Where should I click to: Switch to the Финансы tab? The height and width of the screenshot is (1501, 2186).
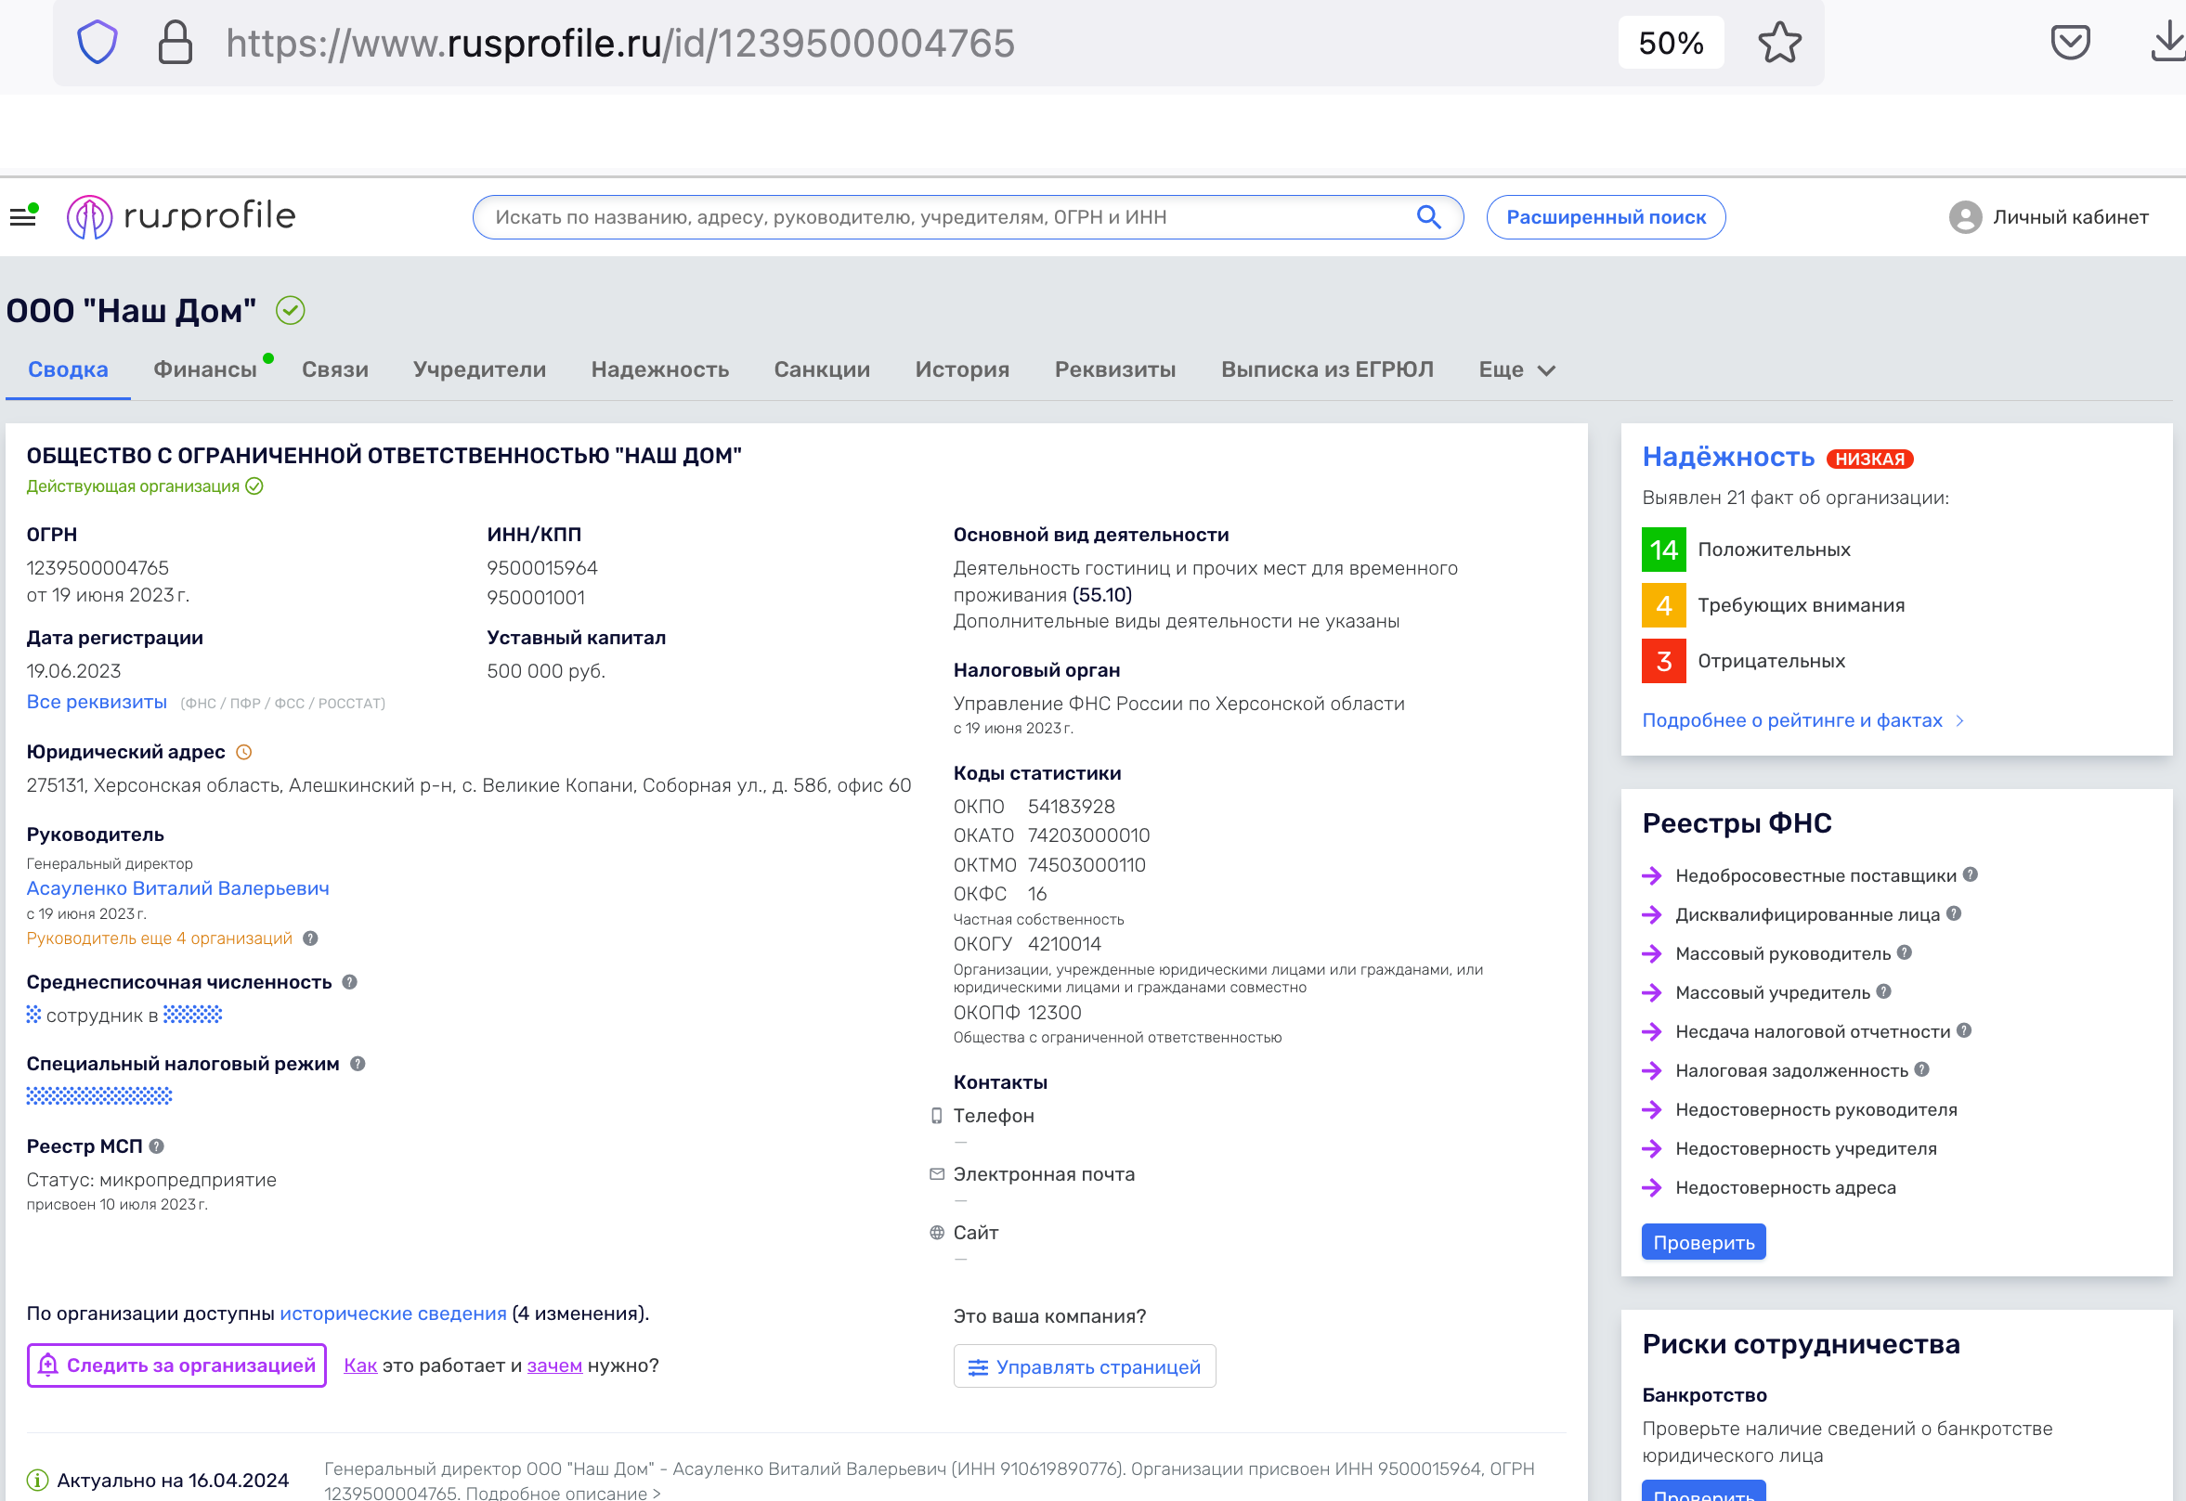coord(205,369)
